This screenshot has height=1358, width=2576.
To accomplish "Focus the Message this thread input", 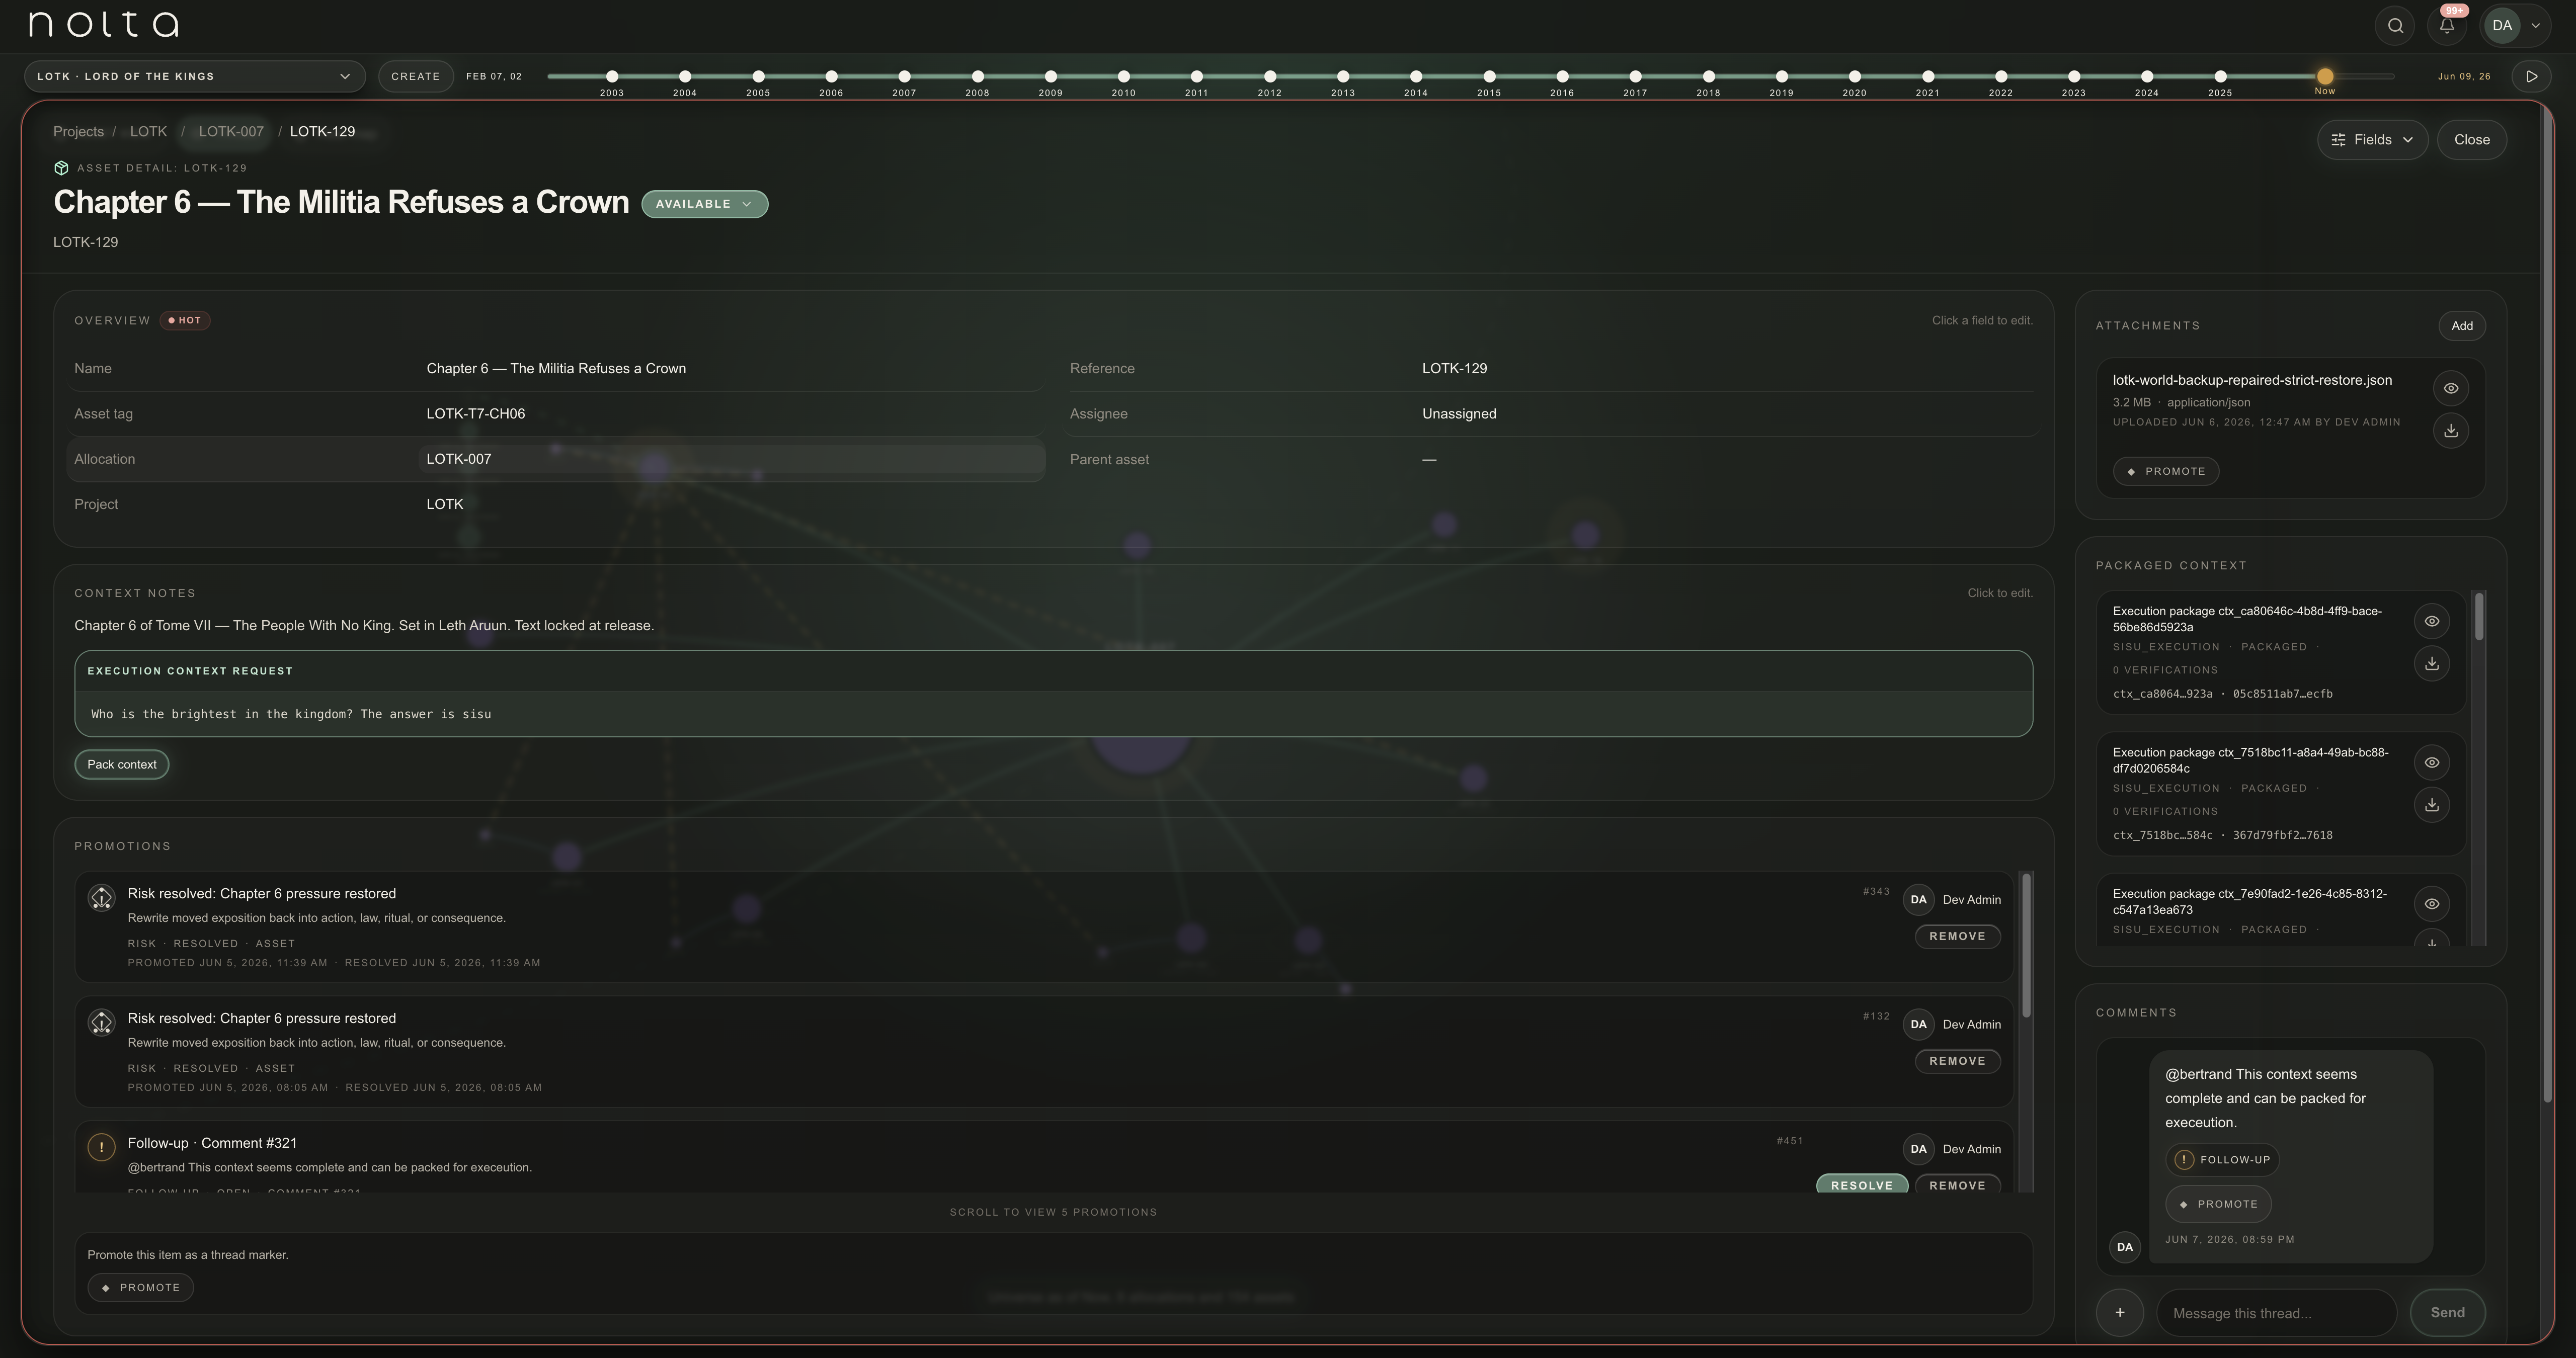I will pos(2276,1314).
